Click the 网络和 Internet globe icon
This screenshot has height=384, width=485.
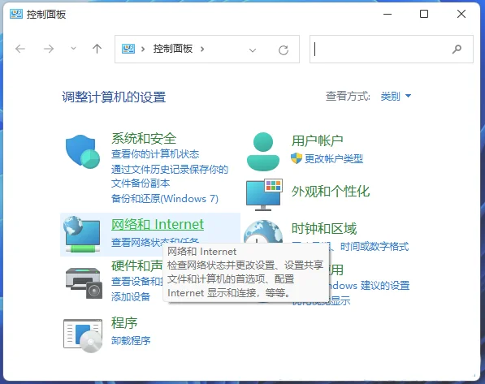point(82,234)
